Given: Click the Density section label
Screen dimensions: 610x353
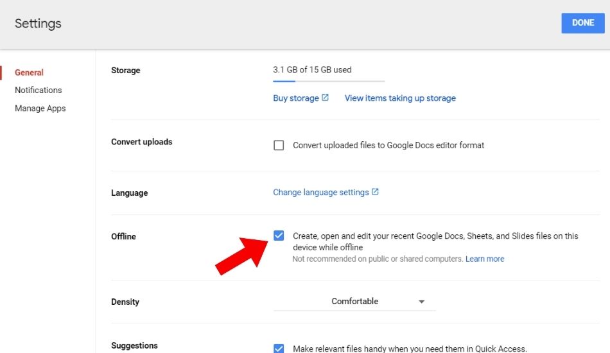Looking at the screenshot, I should click(125, 302).
